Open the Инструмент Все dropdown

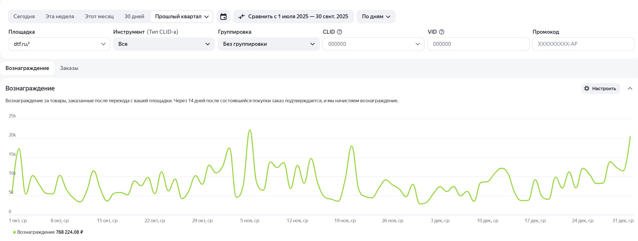[164, 44]
